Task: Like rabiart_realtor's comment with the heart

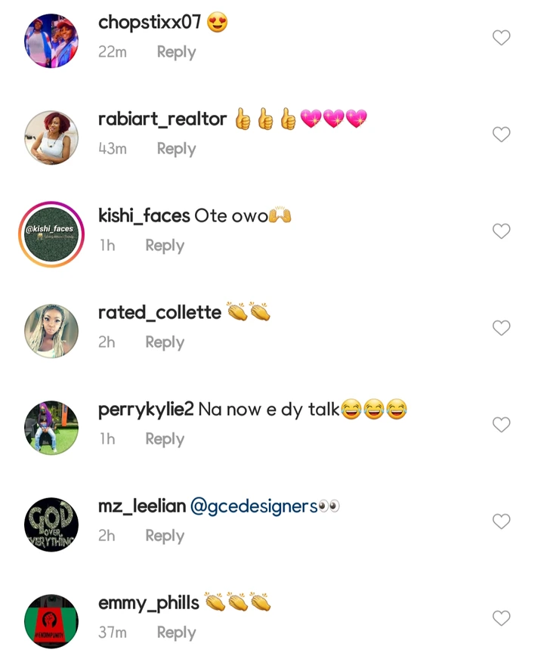Action: (x=502, y=135)
